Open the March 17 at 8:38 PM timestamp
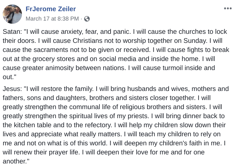 52,19
